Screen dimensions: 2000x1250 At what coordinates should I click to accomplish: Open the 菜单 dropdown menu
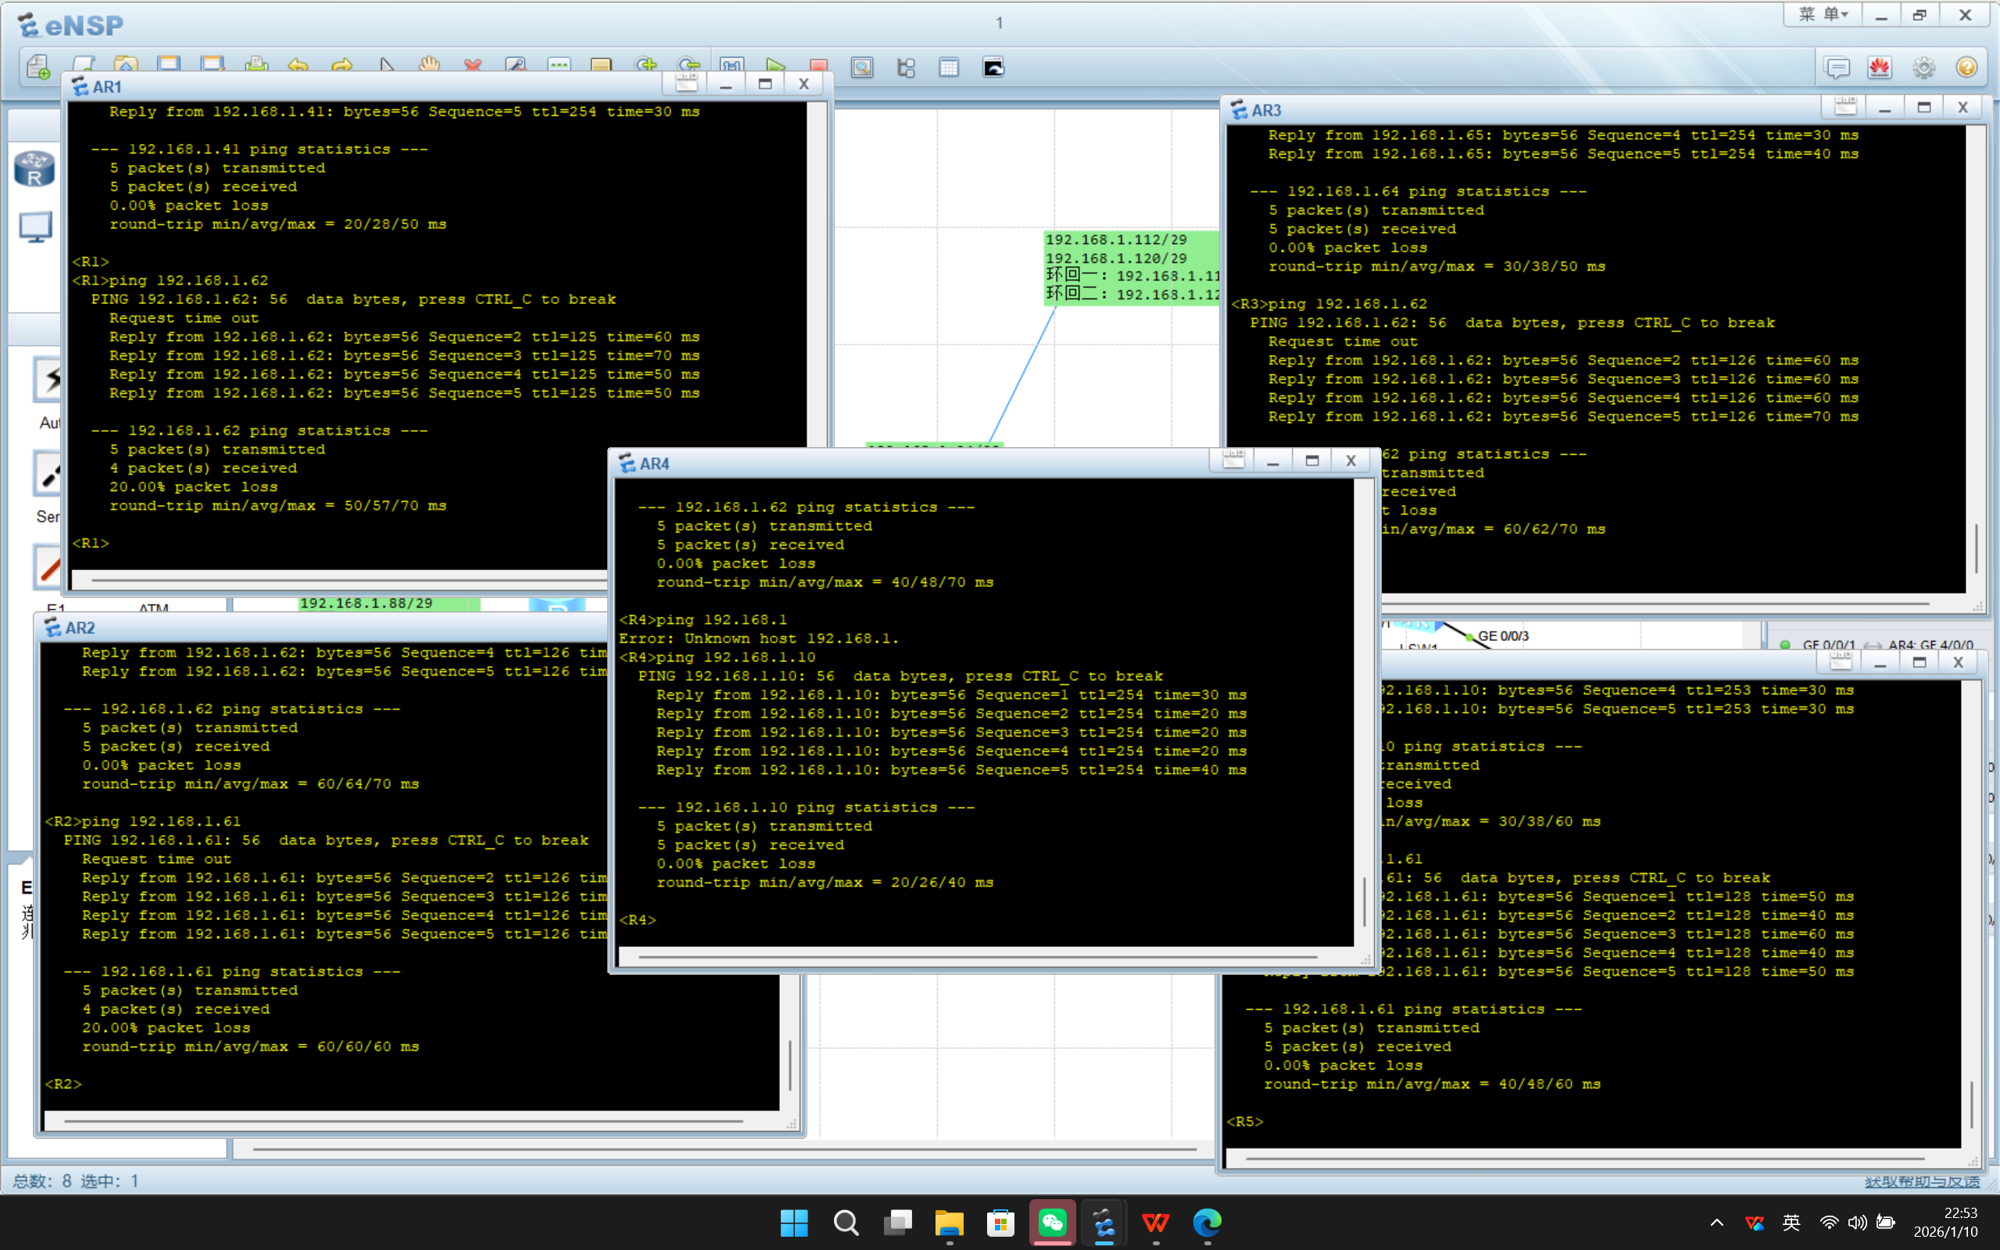pyautogui.click(x=1823, y=15)
